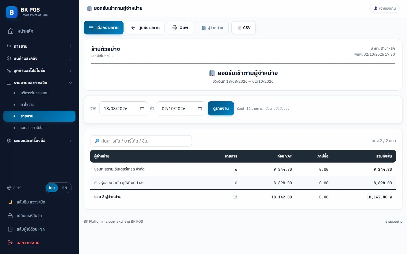Click the ดูรายงาน button
Viewport: 407px width, 254px height.
pyautogui.click(x=221, y=108)
